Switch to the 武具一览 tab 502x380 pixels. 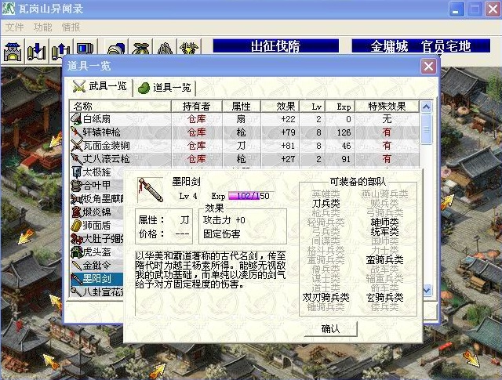pyautogui.click(x=99, y=86)
